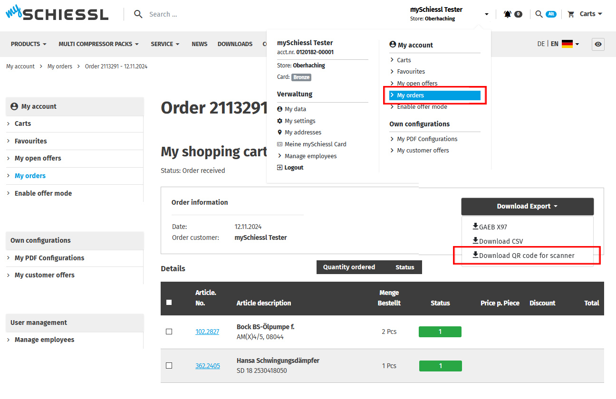Select the German flag language icon

click(567, 44)
